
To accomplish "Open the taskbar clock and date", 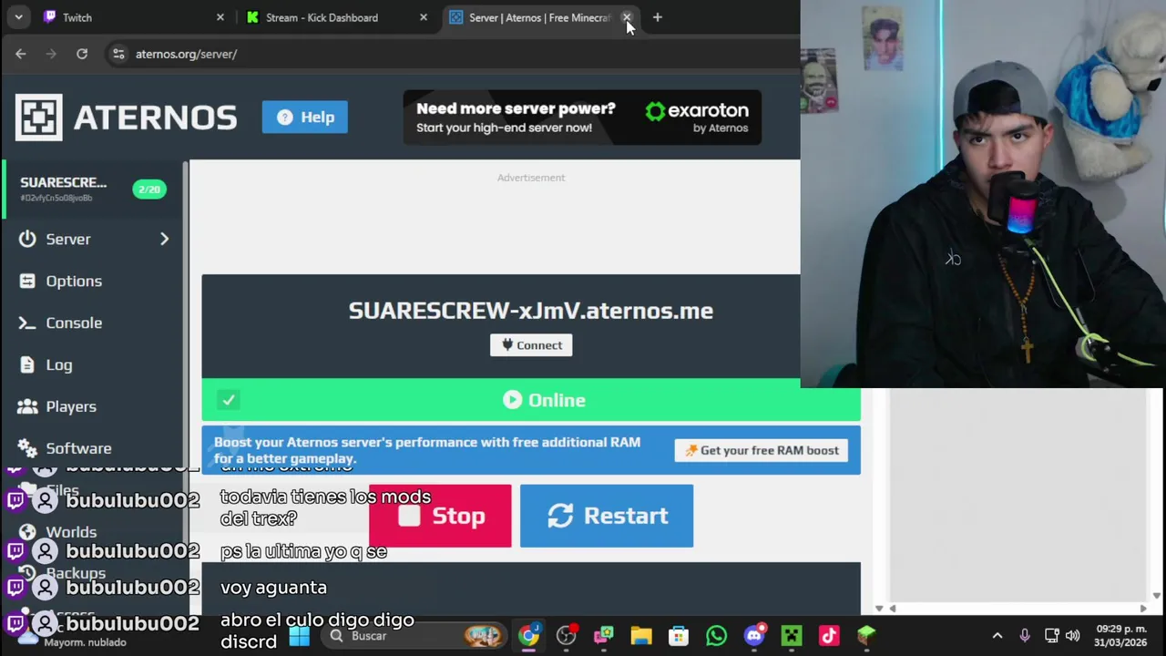I will (x=1121, y=636).
